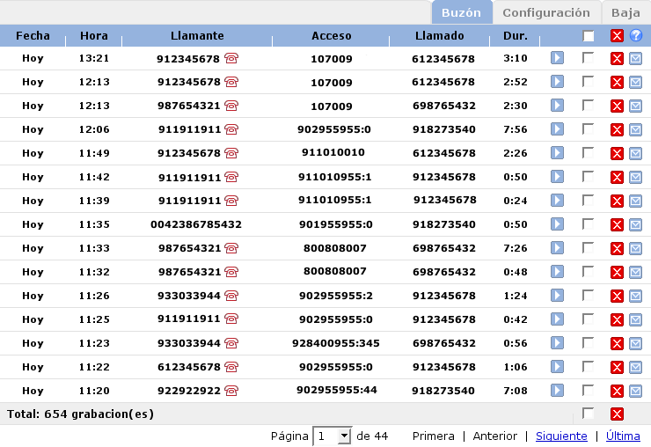The image size is (651, 447).
Task: Check the select-all checkbox in header
Action: (588, 36)
